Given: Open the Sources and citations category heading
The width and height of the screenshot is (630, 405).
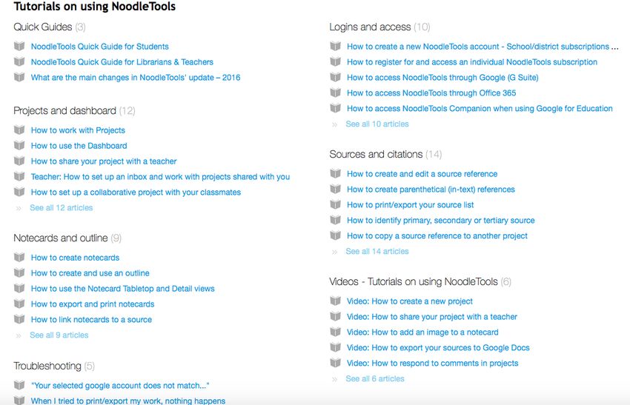Looking at the screenshot, I should pos(376,154).
